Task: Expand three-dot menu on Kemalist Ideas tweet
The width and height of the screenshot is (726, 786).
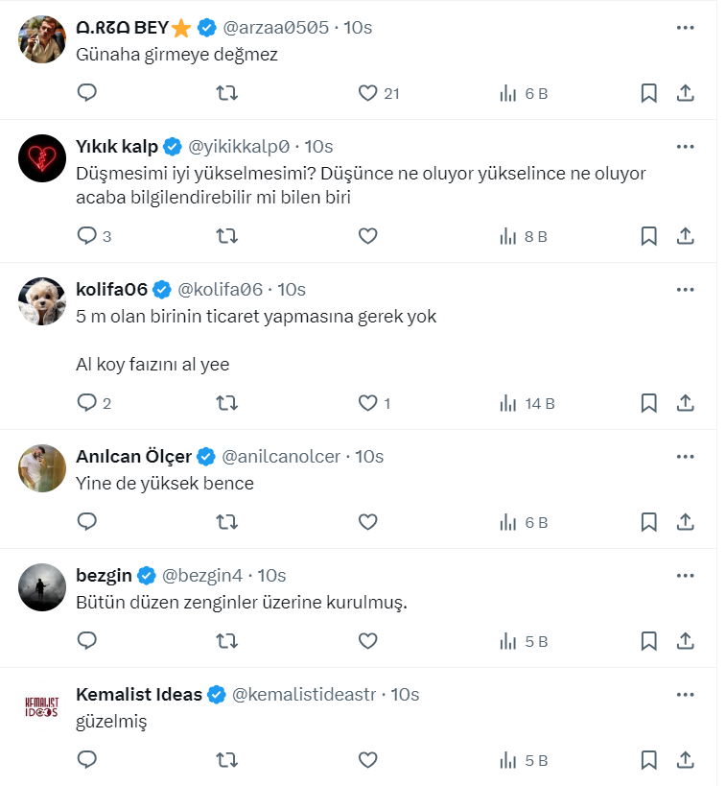Action: pos(685,694)
